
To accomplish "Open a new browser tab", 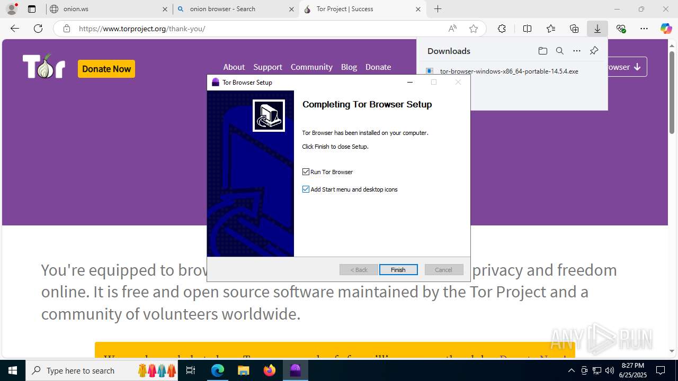I will tap(438, 9).
